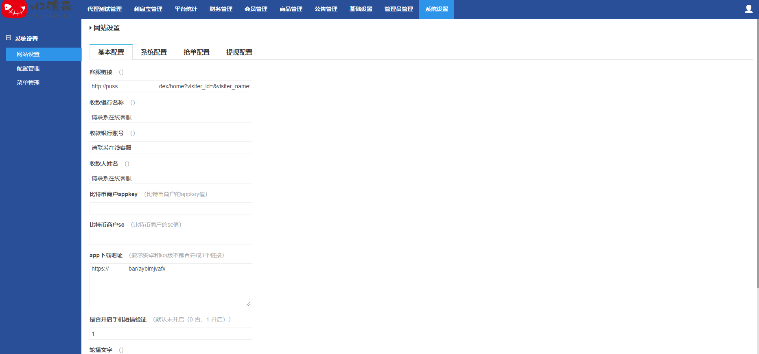759x354 pixels.
Task: Open the 财务管理 top menu
Action: (x=221, y=9)
